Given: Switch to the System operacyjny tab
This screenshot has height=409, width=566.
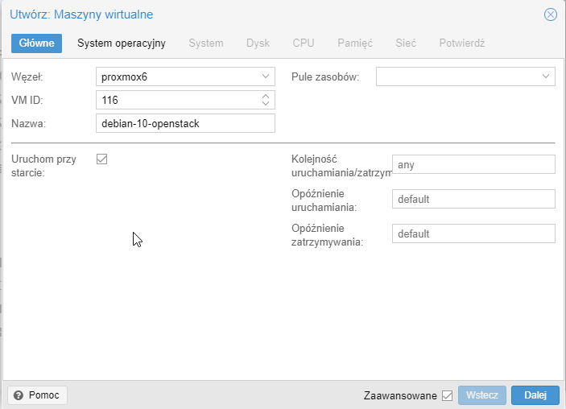Looking at the screenshot, I should [122, 43].
